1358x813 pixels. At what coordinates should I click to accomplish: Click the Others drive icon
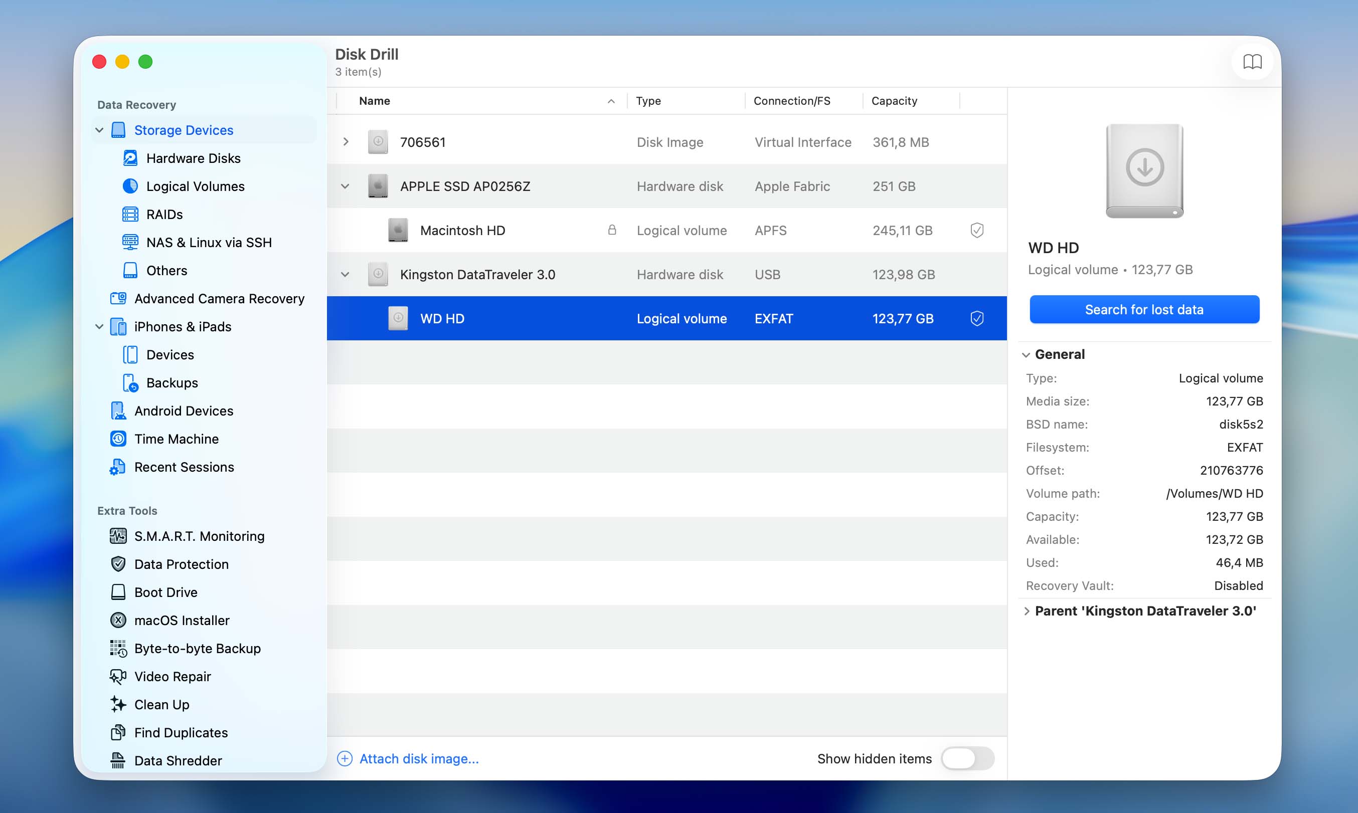(x=130, y=270)
